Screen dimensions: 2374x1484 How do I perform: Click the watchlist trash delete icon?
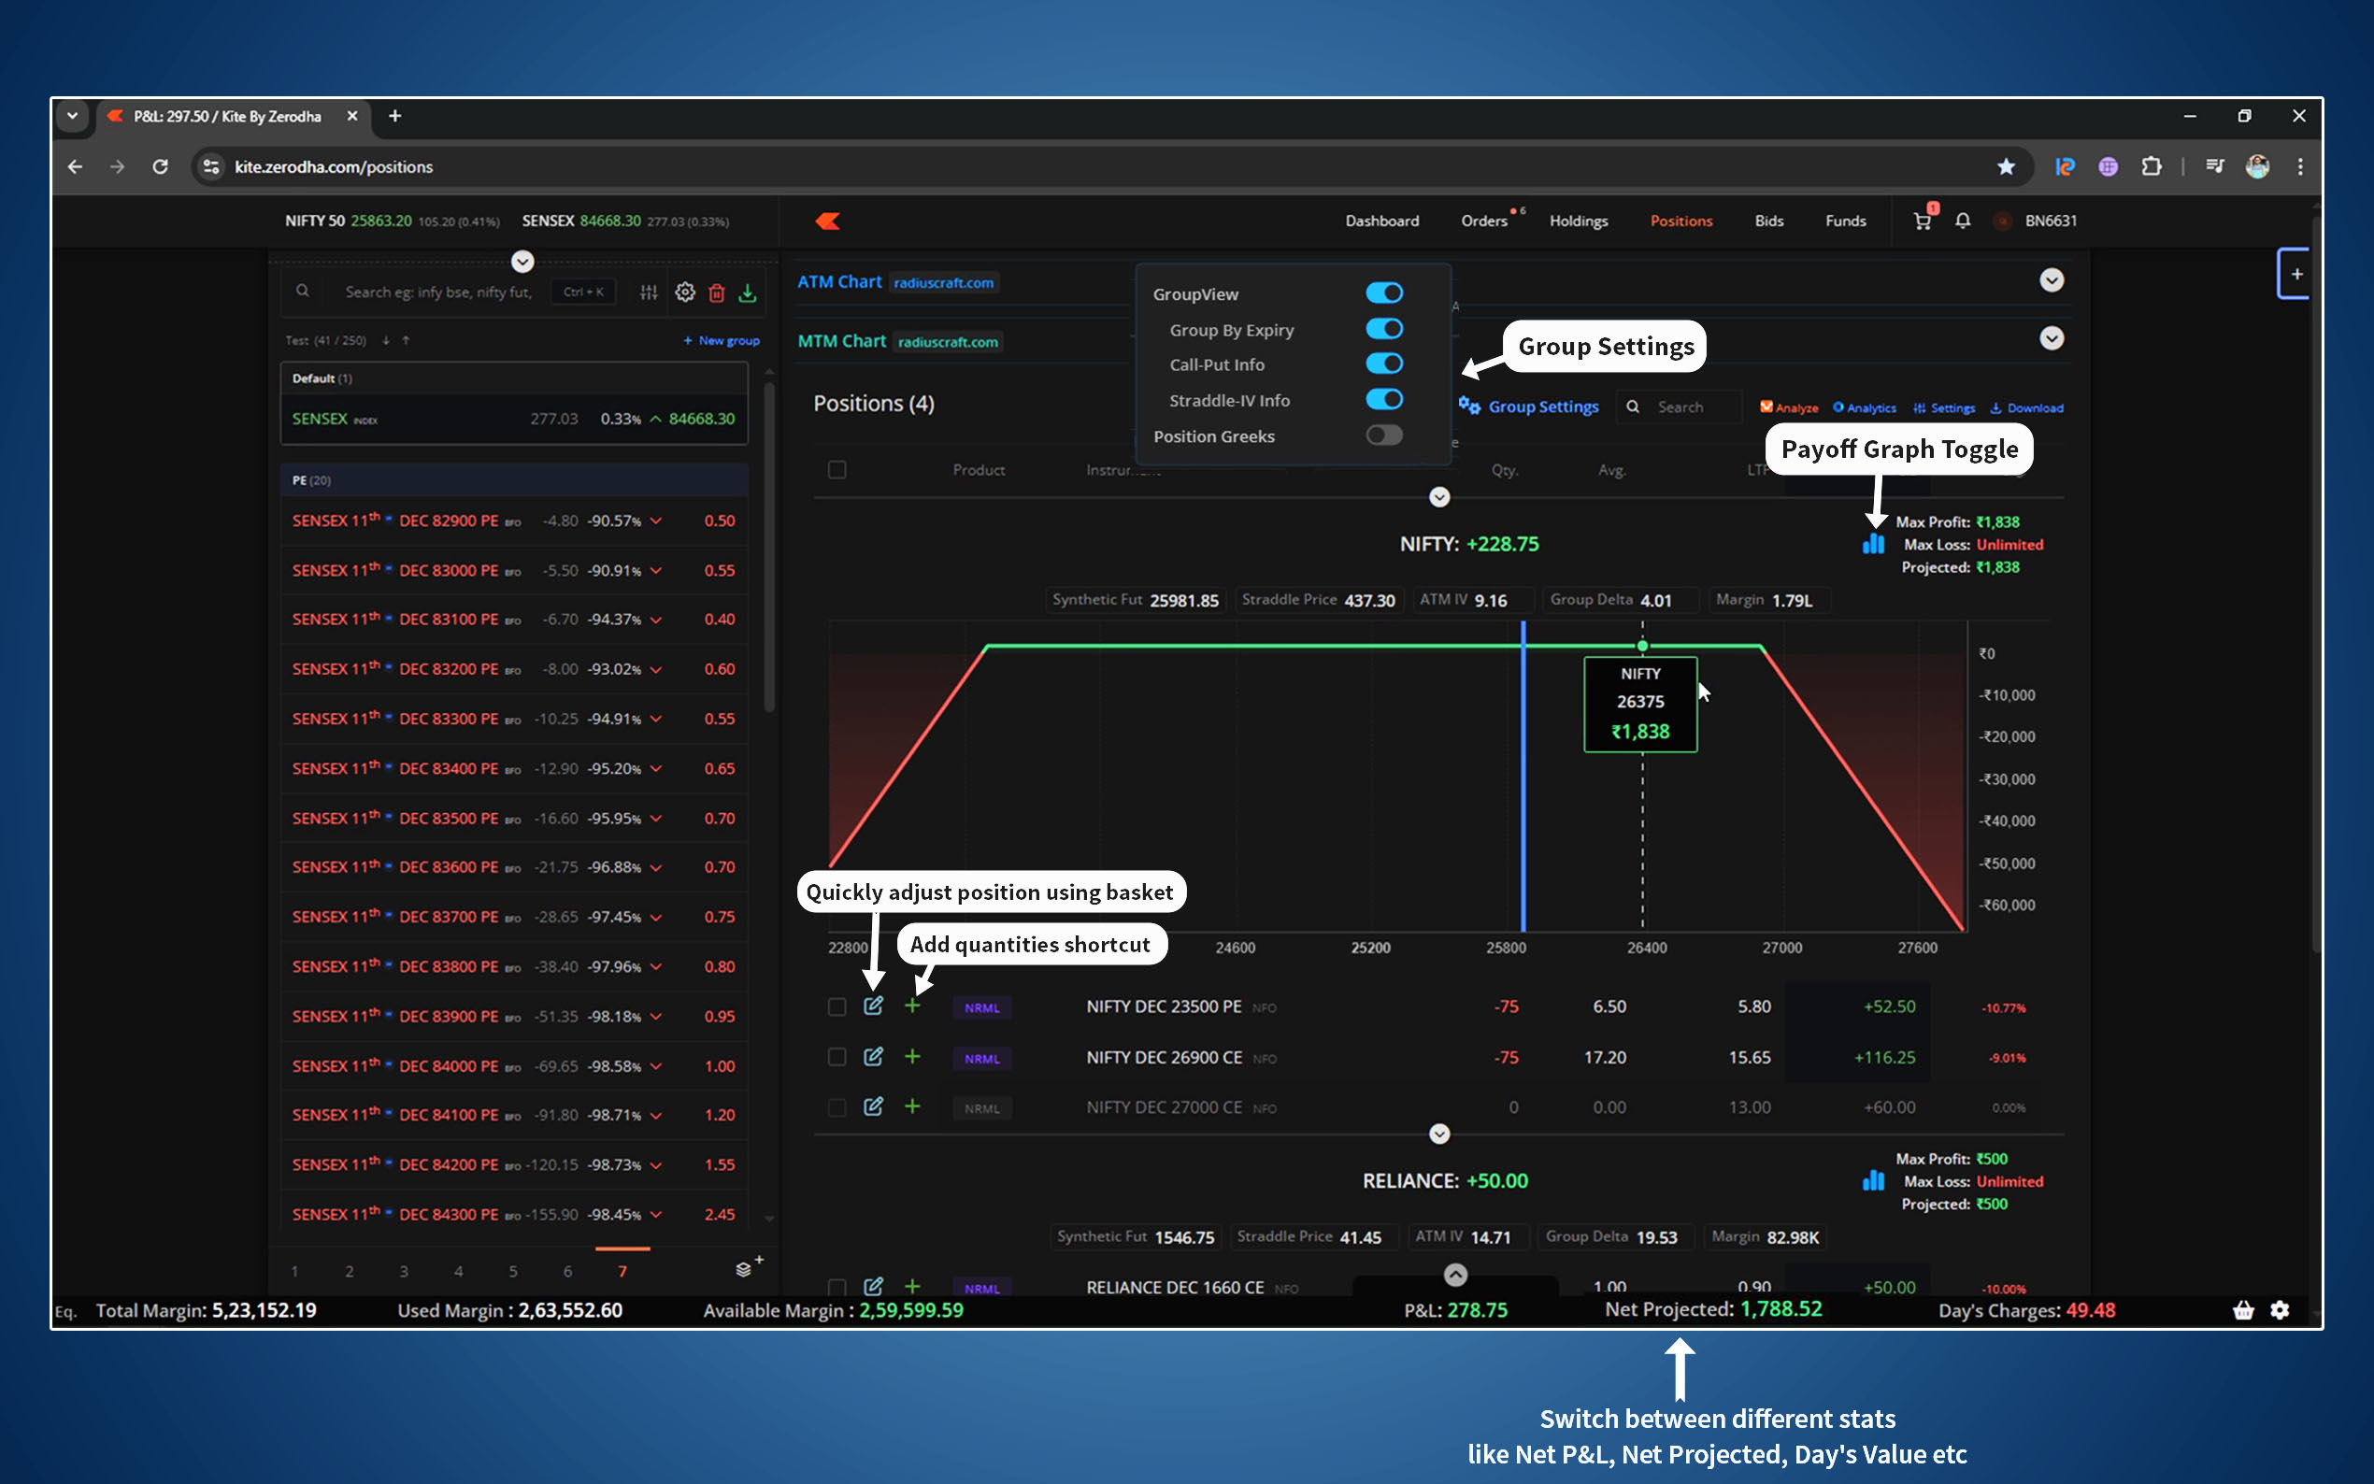pos(717,293)
